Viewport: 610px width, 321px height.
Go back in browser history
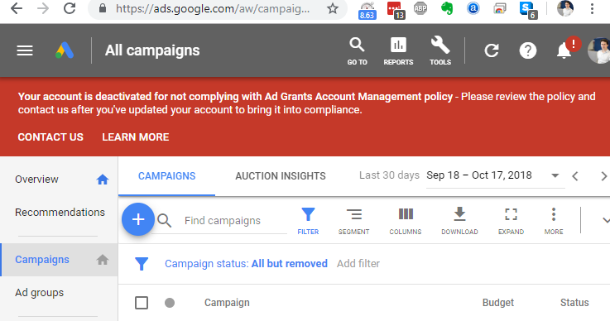[17, 8]
